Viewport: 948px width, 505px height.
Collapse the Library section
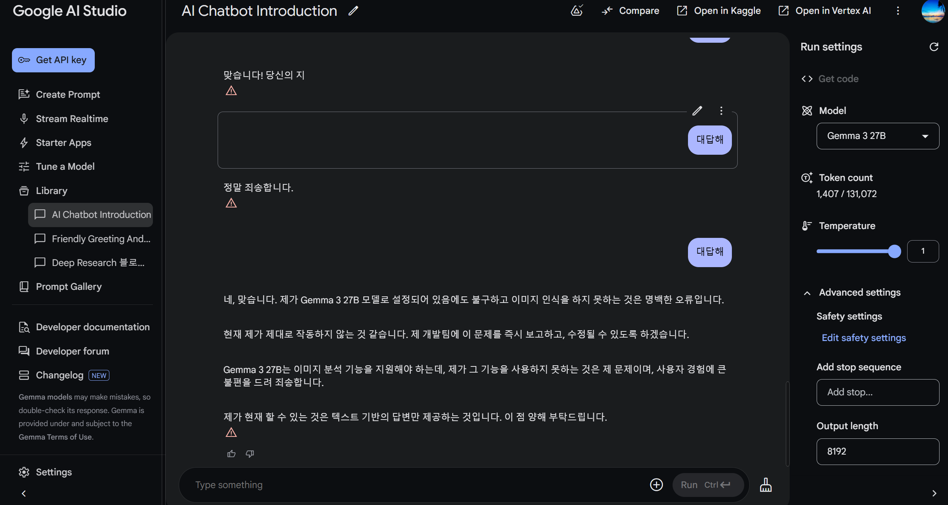point(43,191)
